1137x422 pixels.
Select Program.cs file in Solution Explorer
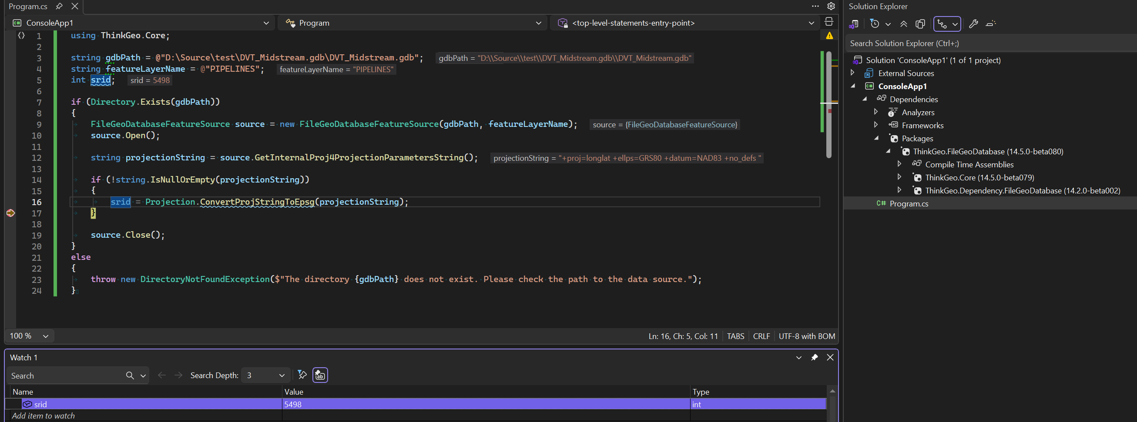click(909, 204)
